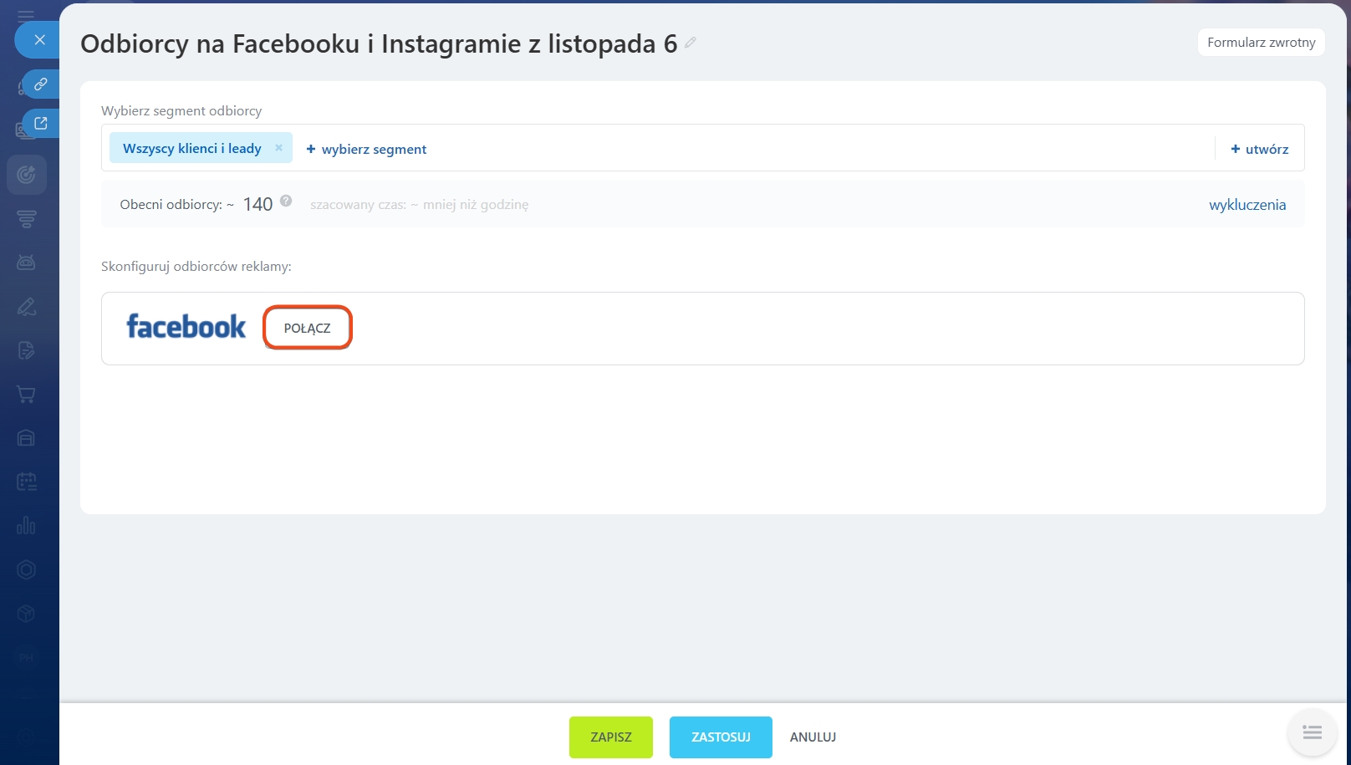Click the green ZAPISZ button
Screen dimensions: 1351x765
click(x=611, y=737)
